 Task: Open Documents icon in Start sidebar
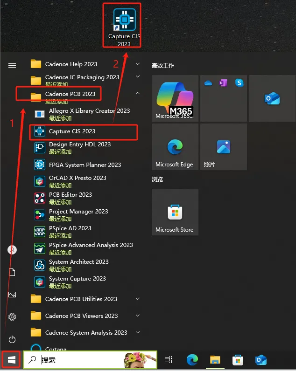12,272
